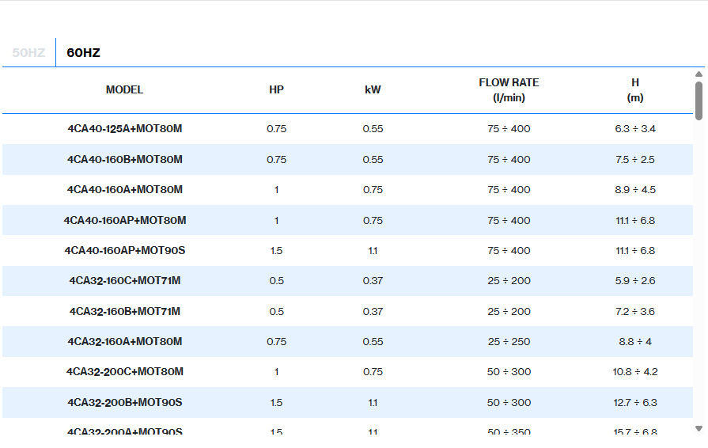
Task: Click the HP column header
Action: click(x=276, y=90)
